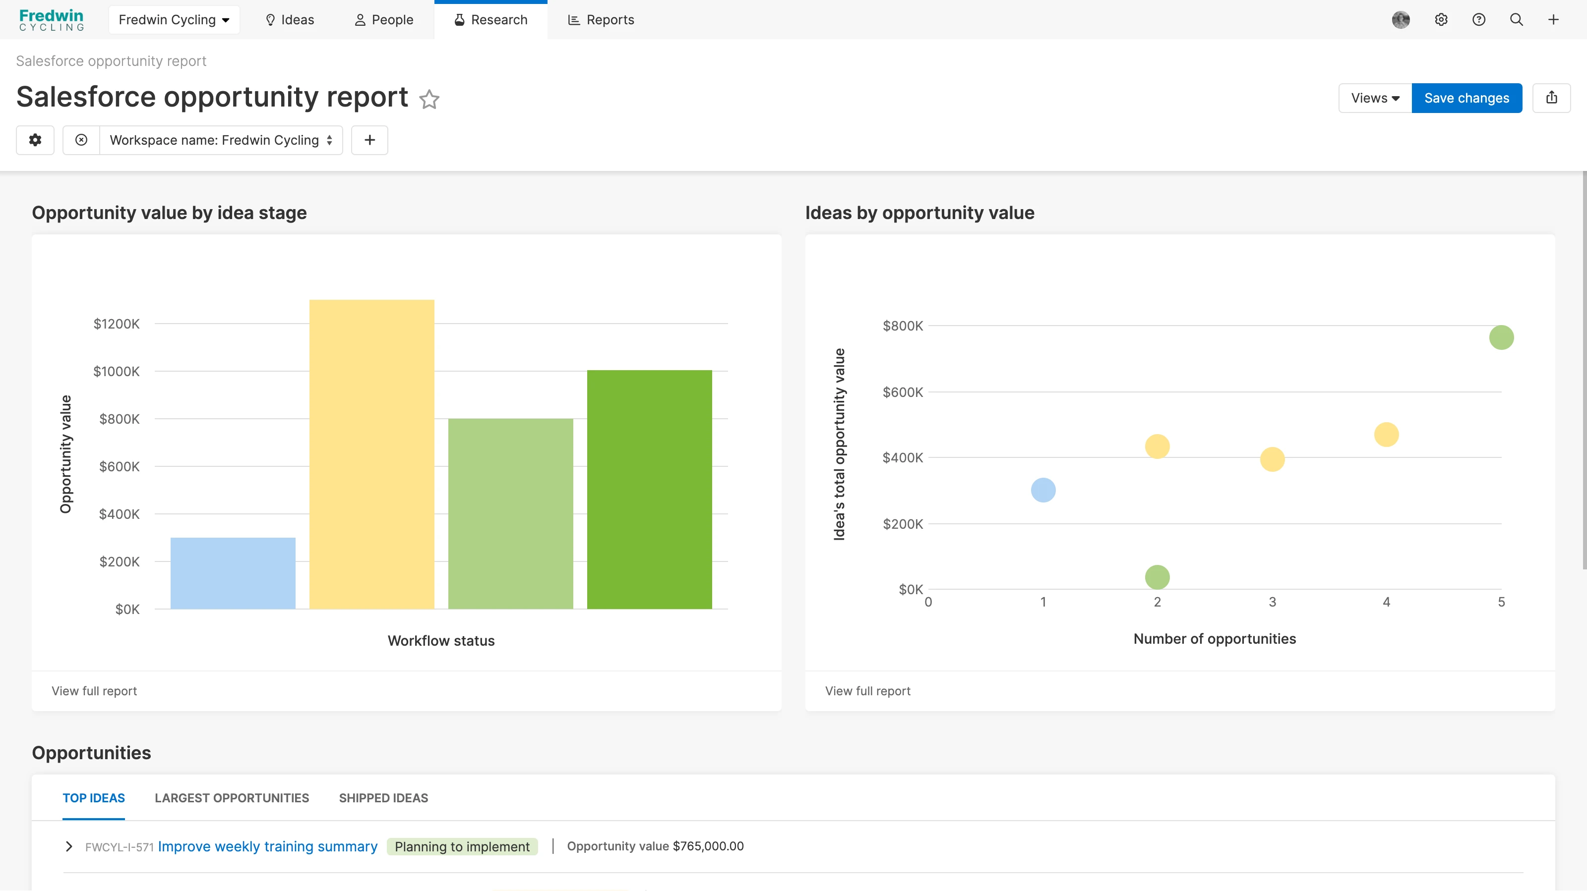Viewport: 1587px width, 892px height.
Task: Open report filter settings gear icon
Action: point(35,140)
